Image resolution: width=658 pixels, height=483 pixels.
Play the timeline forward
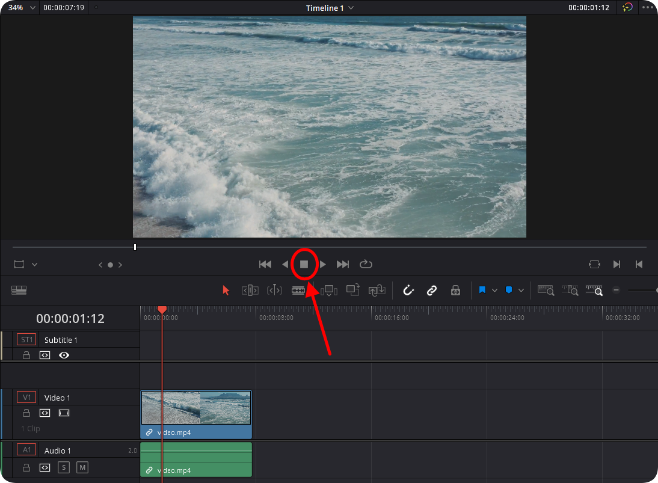[323, 265]
